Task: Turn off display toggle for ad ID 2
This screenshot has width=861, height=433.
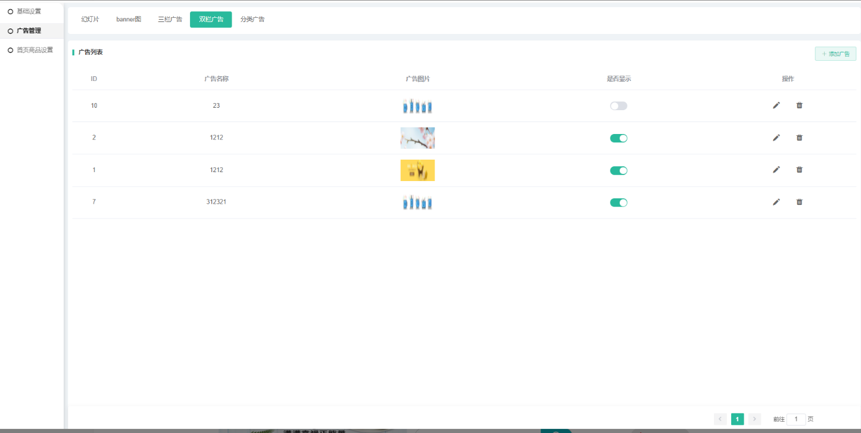Action: click(618, 138)
